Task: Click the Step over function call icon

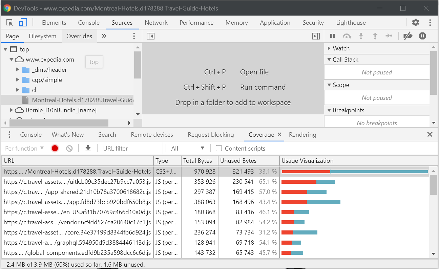Action: click(x=347, y=36)
